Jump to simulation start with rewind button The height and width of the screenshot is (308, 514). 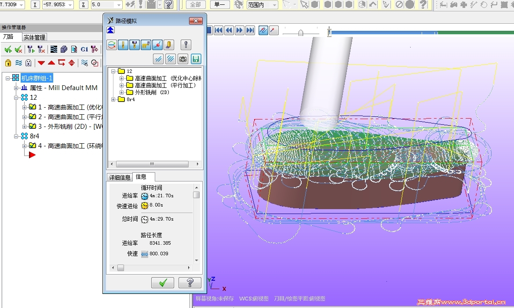tap(219, 30)
